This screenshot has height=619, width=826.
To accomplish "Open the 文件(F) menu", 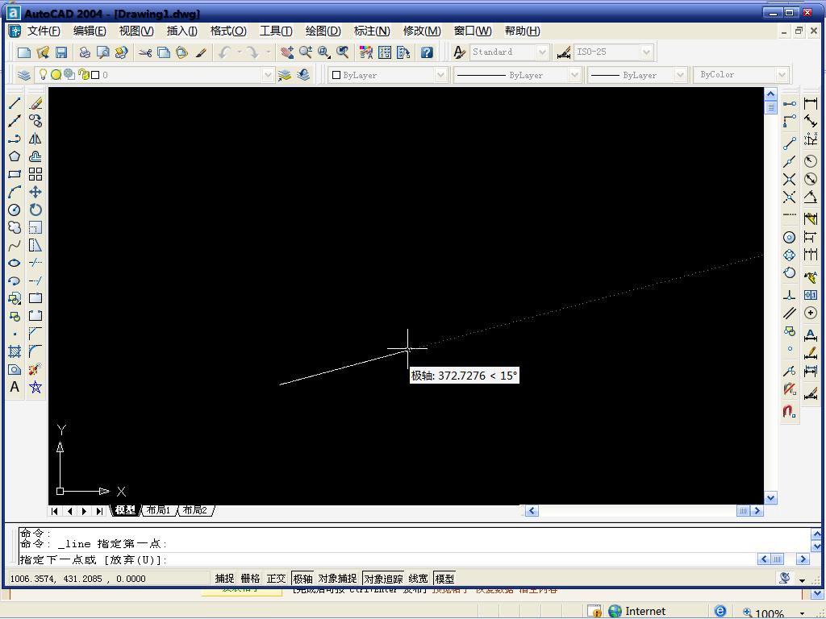I will (44, 31).
